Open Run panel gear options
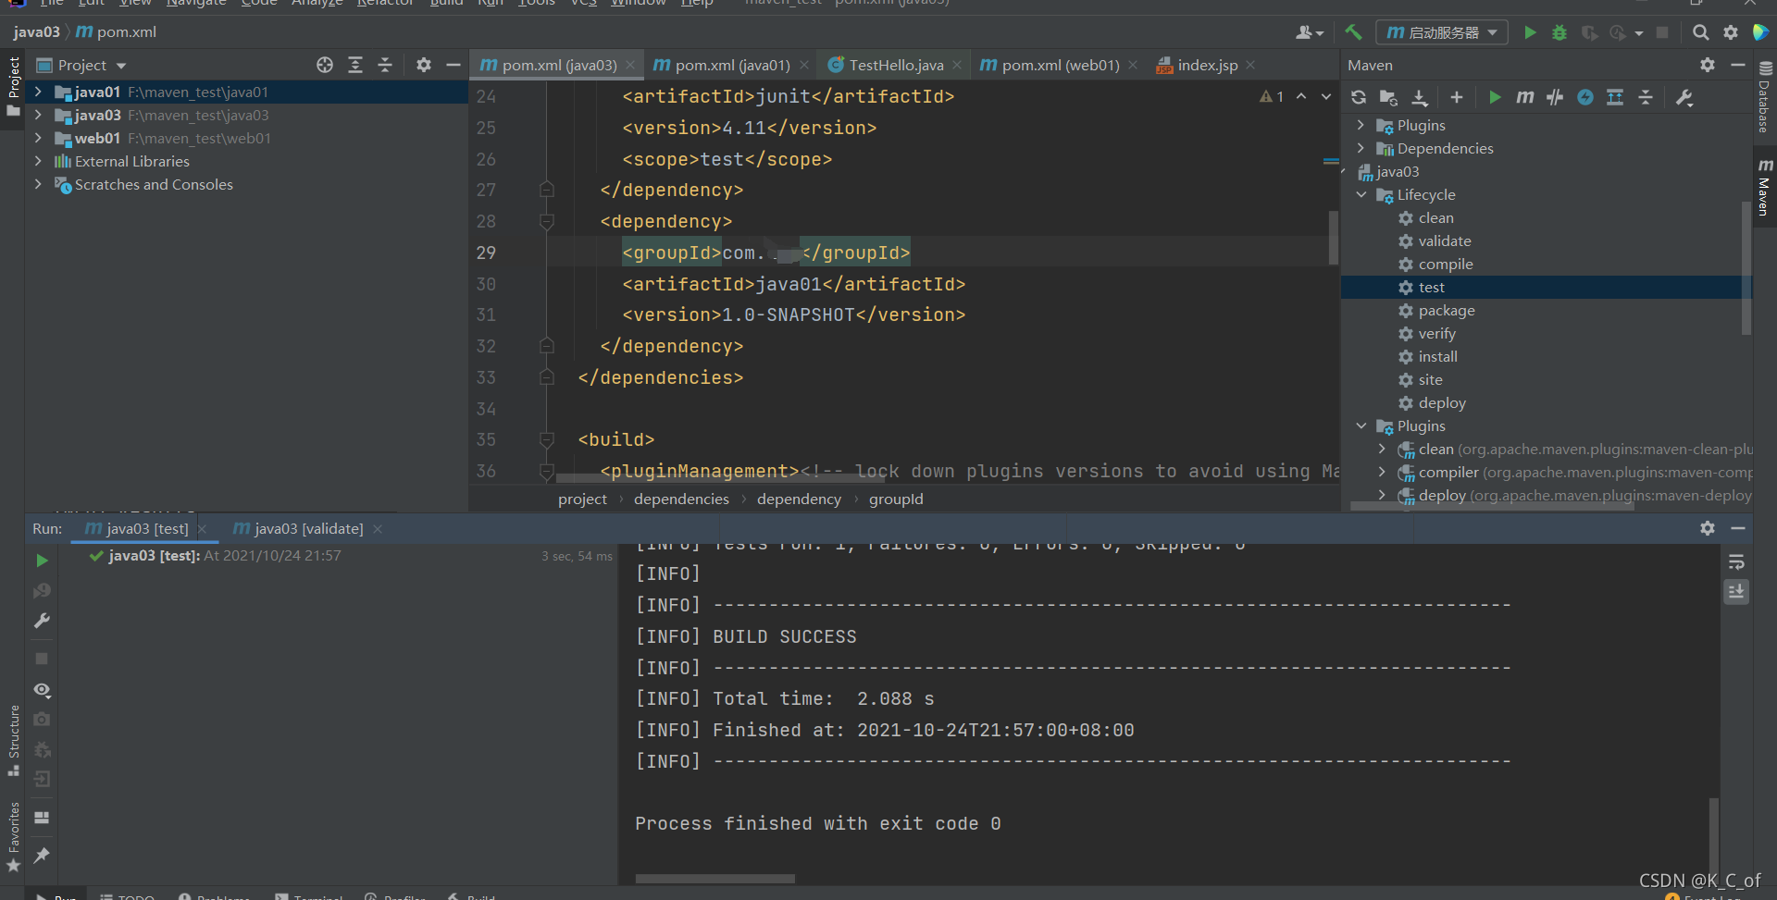The height and width of the screenshot is (900, 1777). 1708,528
